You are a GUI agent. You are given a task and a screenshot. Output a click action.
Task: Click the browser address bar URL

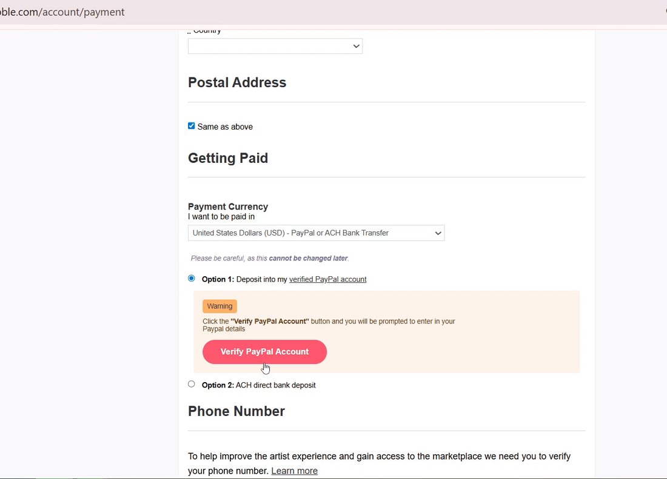click(x=62, y=12)
